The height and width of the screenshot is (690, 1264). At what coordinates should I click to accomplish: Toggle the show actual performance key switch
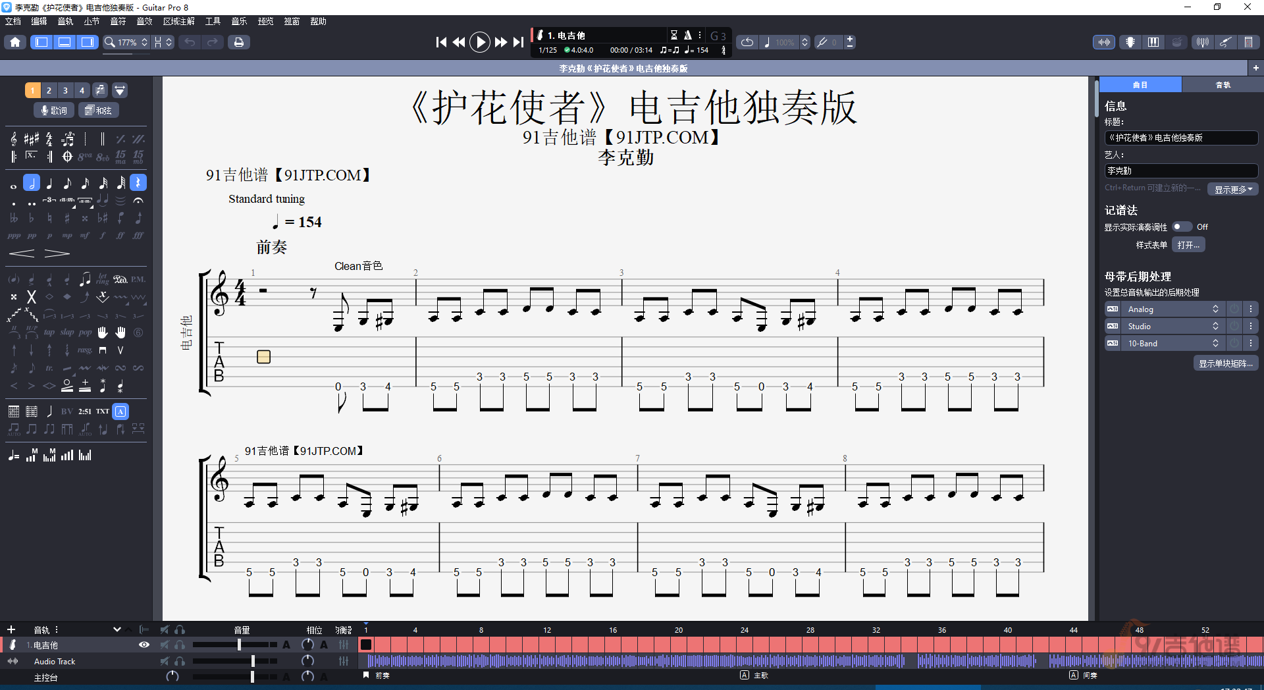pyautogui.click(x=1182, y=226)
